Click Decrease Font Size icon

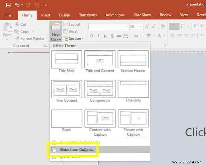tap(154, 26)
